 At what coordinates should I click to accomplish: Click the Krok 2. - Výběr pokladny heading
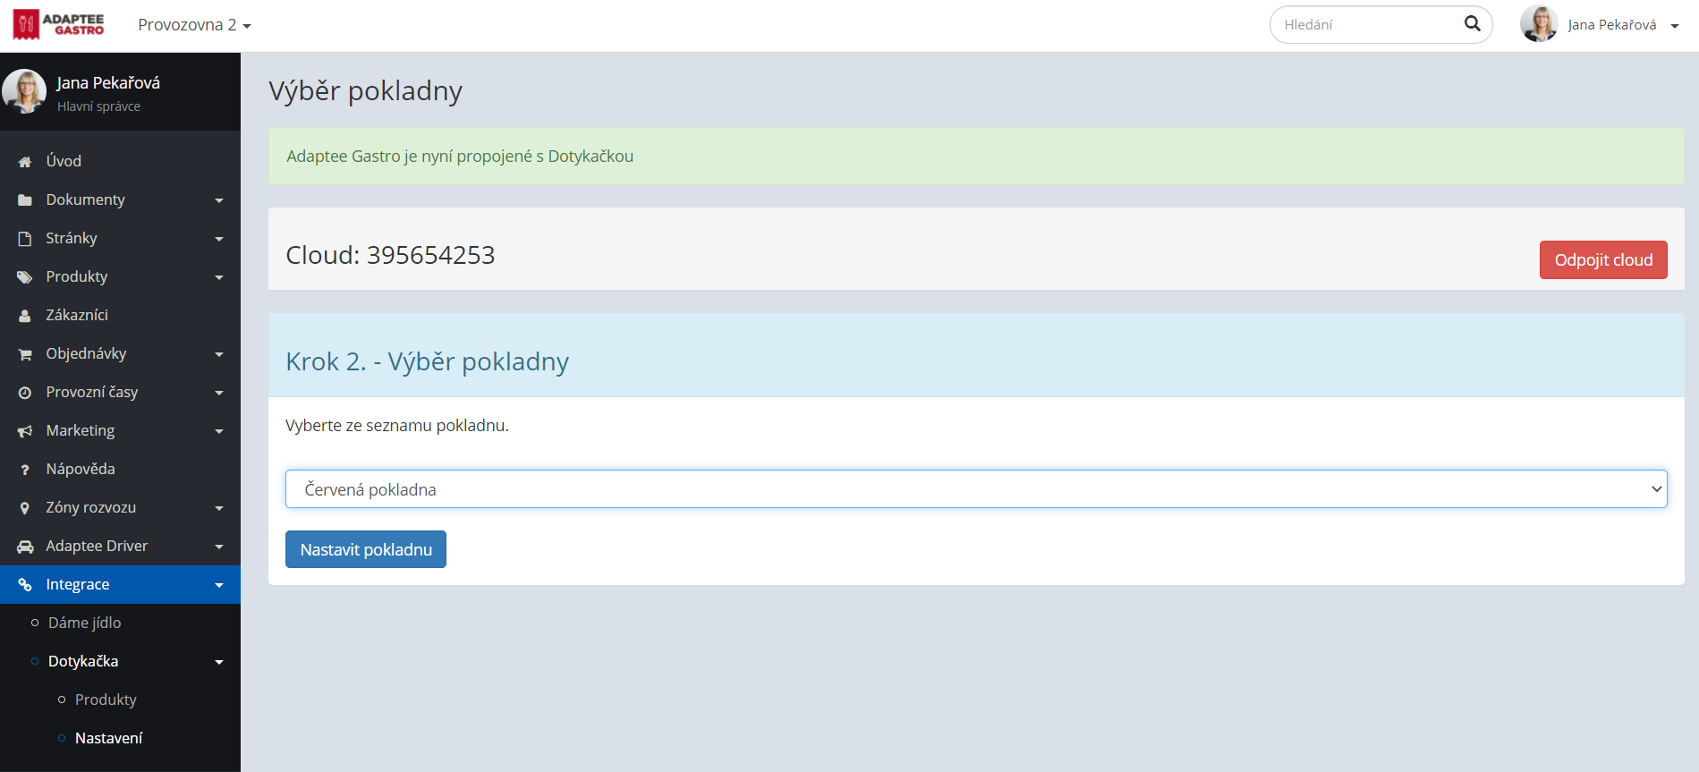click(x=427, y=361)
